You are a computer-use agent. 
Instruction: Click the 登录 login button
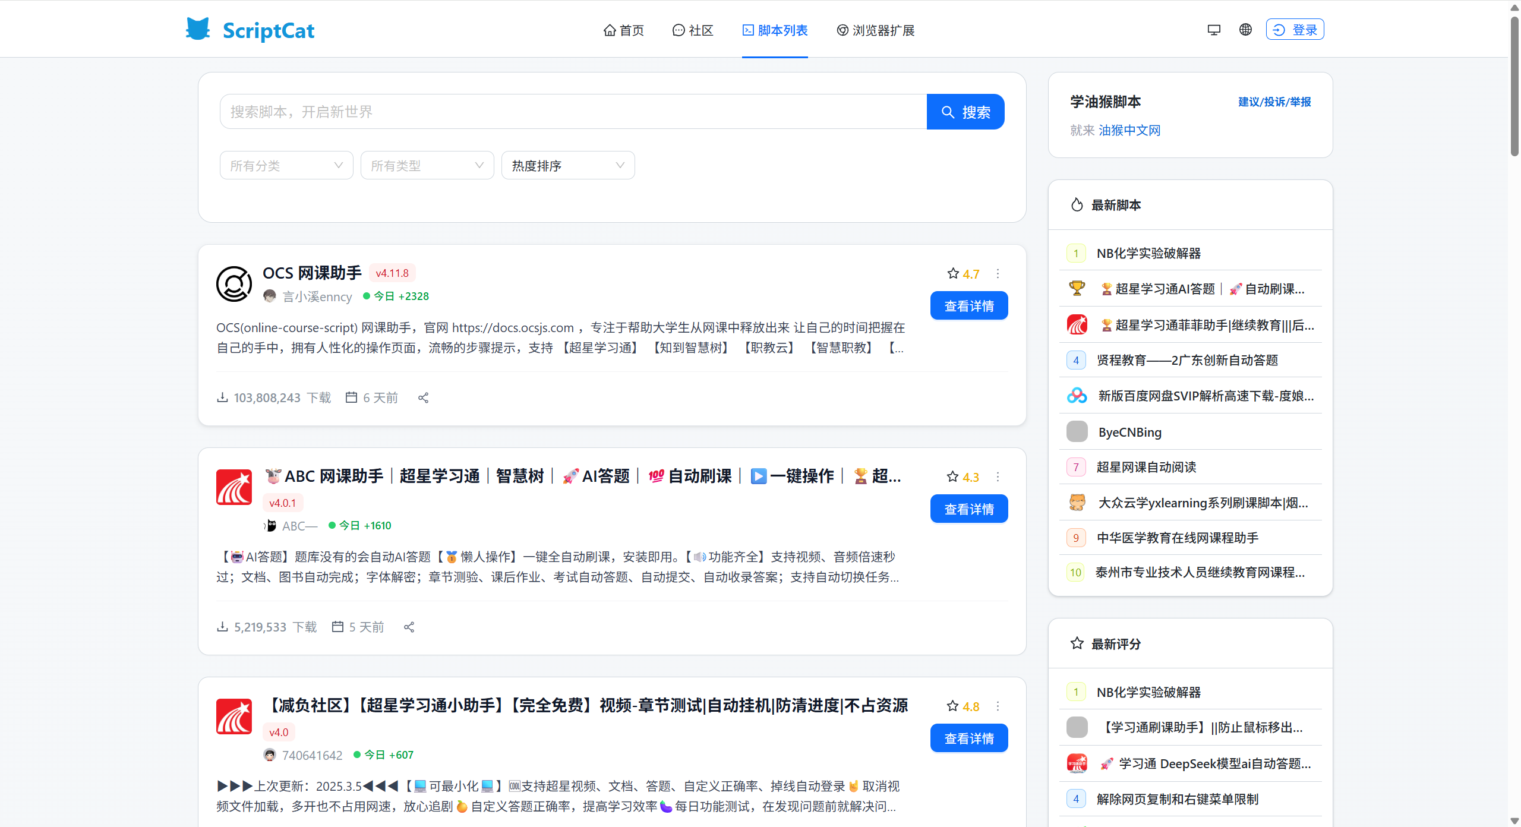click(x=1295, y=30)
